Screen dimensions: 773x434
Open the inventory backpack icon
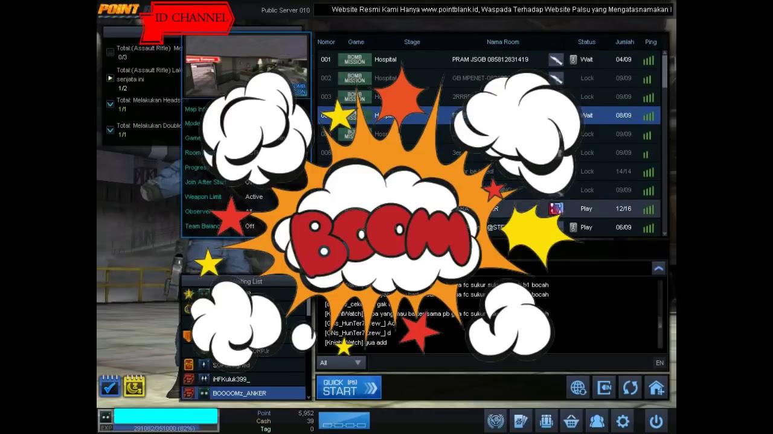[547, 421]
